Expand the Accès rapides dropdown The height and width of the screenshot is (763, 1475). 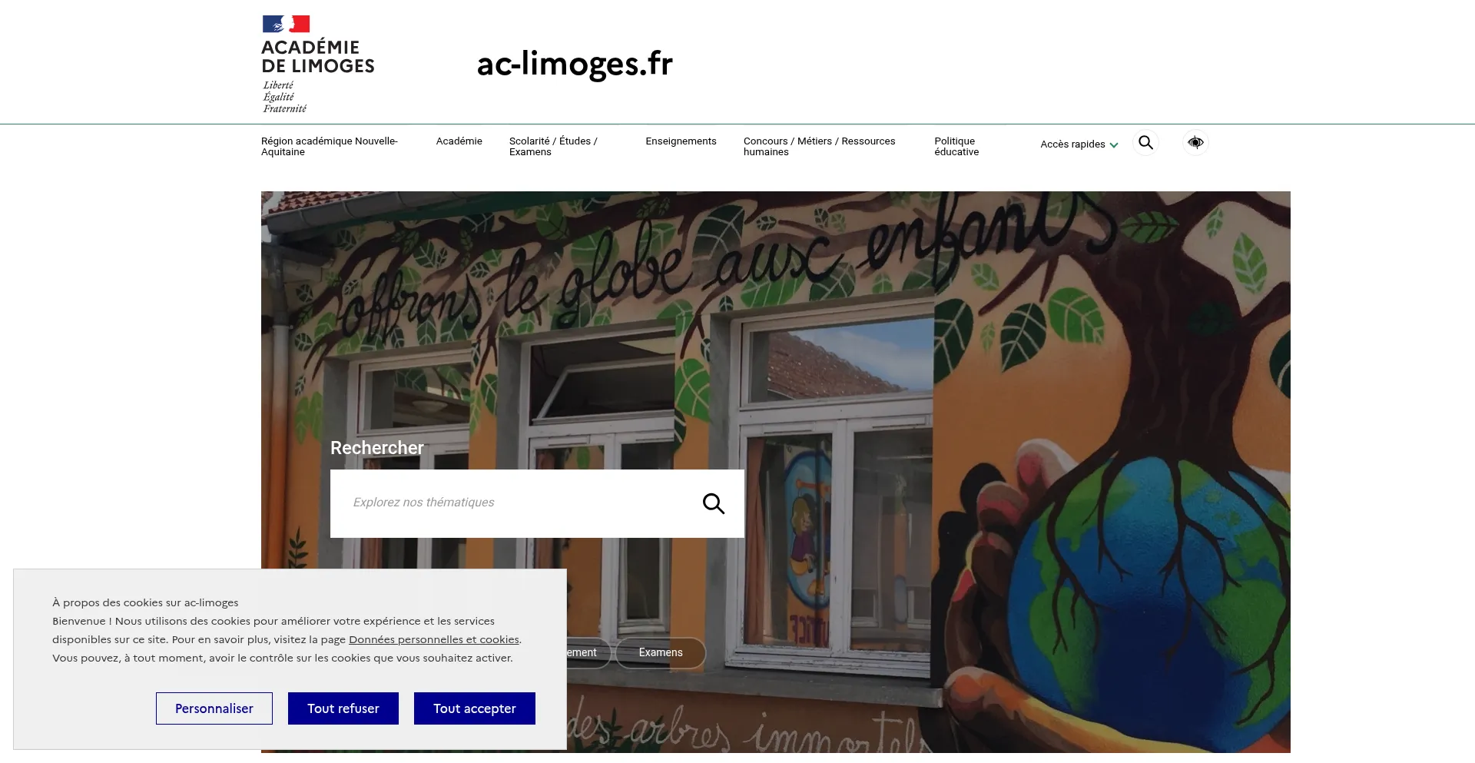coord(1079,144)
